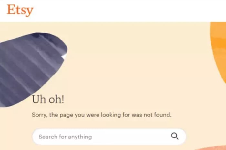Select the 'Uh oh!' heading text
This screenshot has height=150, width=226.
pyautogui.click(x=48, y=99)
